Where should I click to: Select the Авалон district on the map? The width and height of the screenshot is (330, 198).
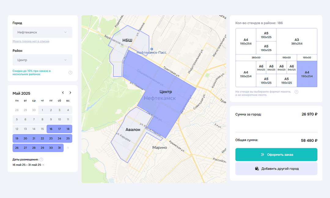point(133,130)
